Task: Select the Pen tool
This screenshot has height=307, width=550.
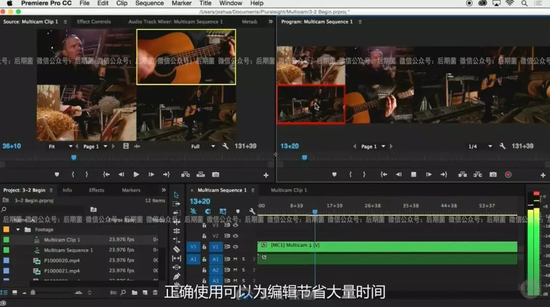Action: (x=176, y=277)
